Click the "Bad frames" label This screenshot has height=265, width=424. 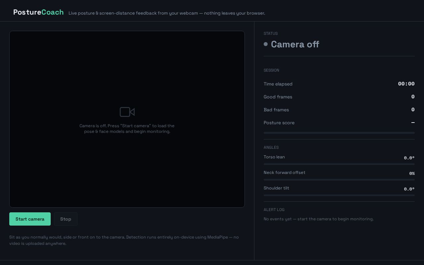point(276,110)
